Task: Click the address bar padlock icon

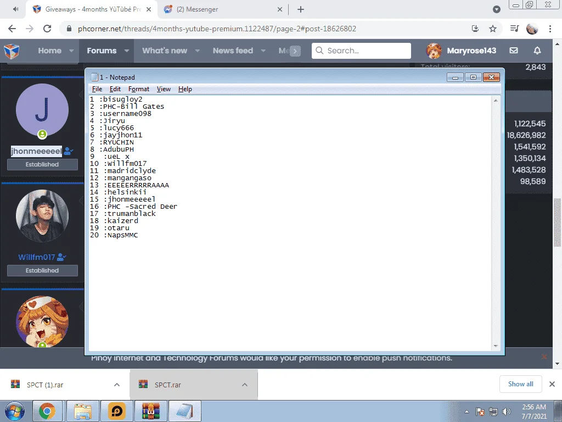Action: pos(69,29)
